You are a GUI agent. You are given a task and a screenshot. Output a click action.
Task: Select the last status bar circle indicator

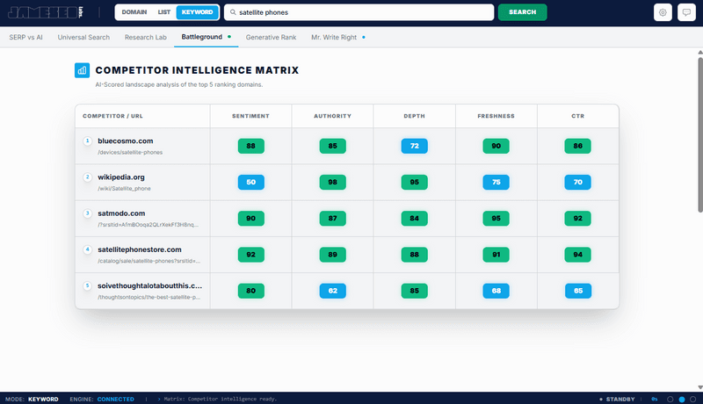pyautogui.click(x=693, y=399)
